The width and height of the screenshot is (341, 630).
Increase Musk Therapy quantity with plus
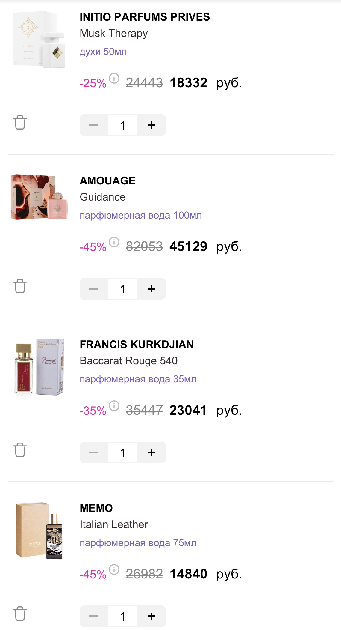click(151, 125)
